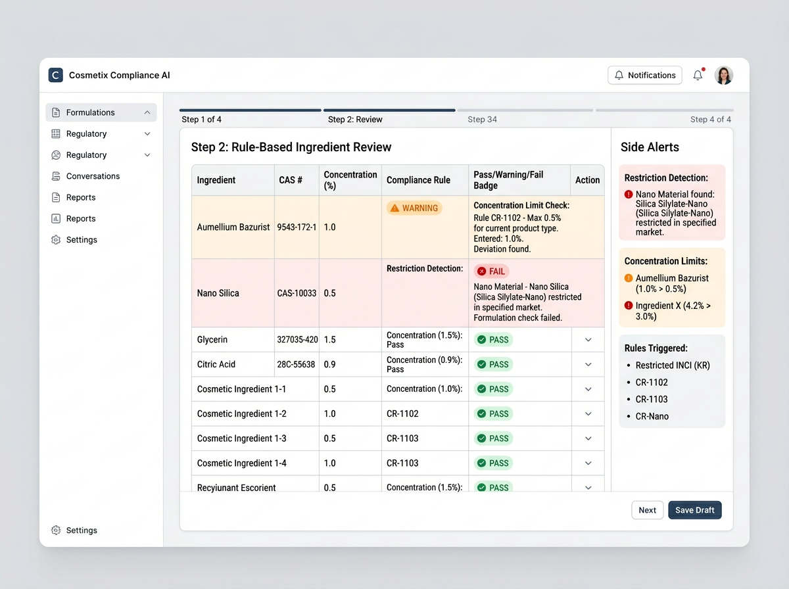Open the bottom Settings gear icon

57,530
